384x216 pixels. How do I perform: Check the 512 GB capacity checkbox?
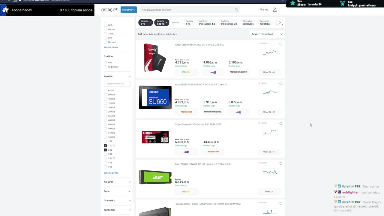(x=105, y=133)
